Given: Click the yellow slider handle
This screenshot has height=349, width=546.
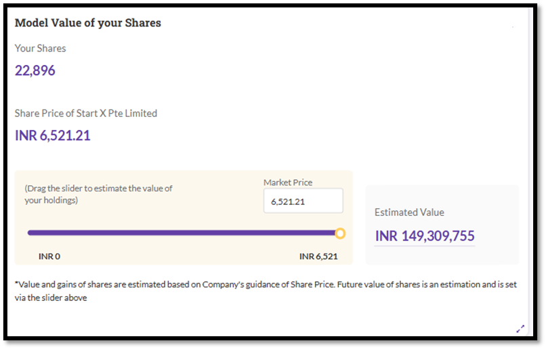Looking at the screenshot, I should tap(340, 233).
